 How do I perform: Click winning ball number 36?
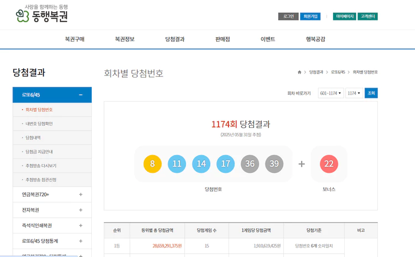point(250,164)
